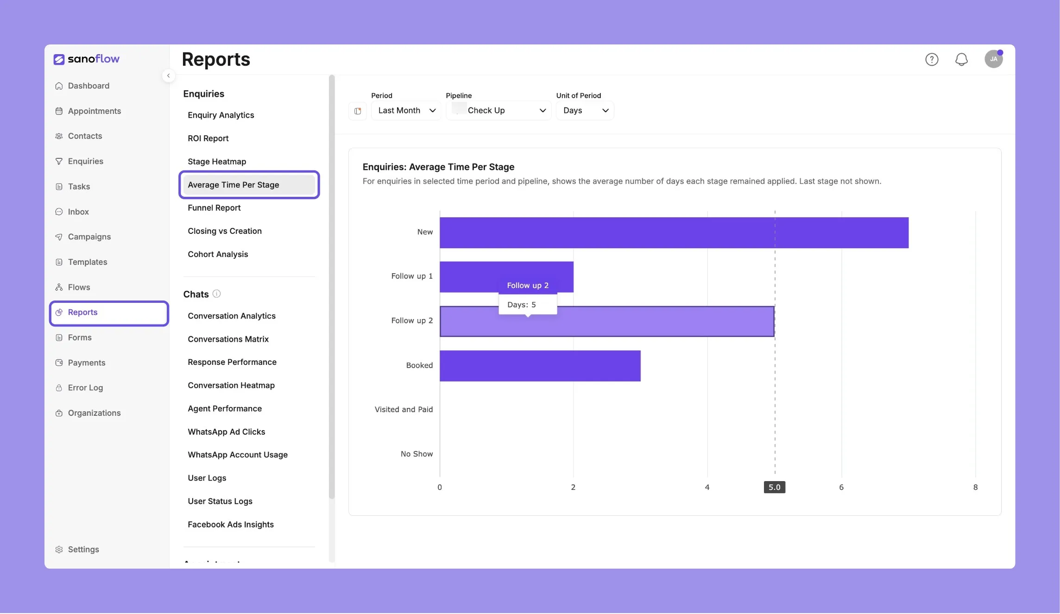Screen dimensions: 1060x614
Task: Click the sanoflow logo
Action: (x=86, y=59)
